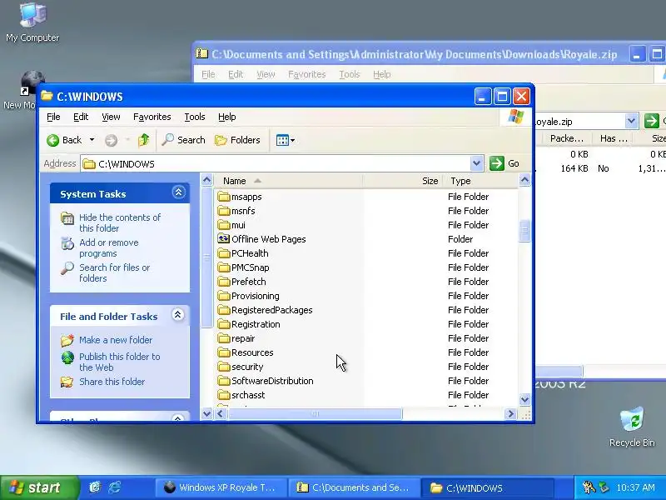Click the Start button

(39, 487)
